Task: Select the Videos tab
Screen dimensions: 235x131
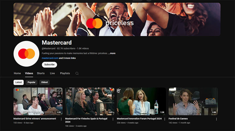Action: [29, 73]
